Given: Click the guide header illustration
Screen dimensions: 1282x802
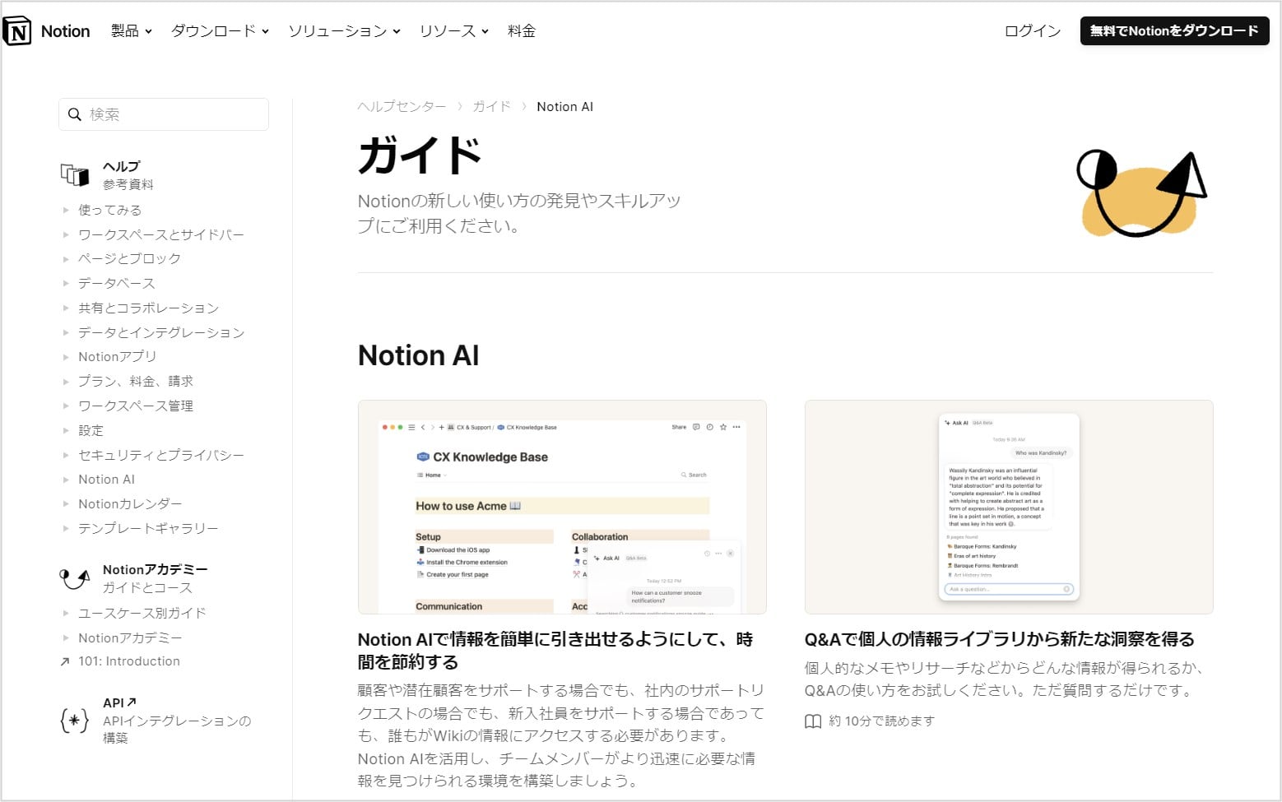Looking at the screenshot, I should (1141, 194).
